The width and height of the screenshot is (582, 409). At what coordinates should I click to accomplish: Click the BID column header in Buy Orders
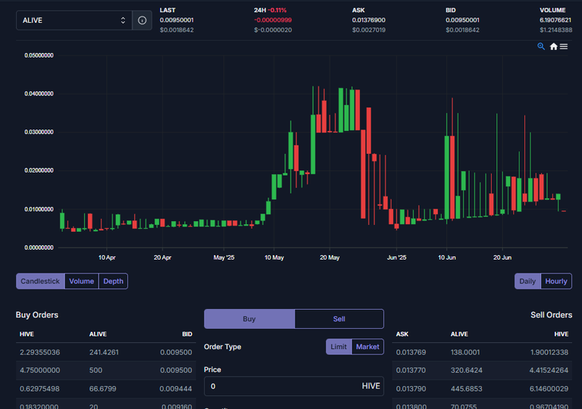[x=187, y=334]
